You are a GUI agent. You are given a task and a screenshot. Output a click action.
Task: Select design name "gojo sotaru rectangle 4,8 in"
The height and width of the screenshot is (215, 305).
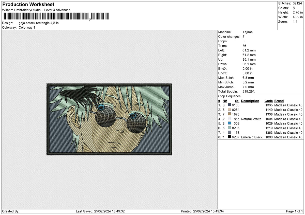pos(39,23)
